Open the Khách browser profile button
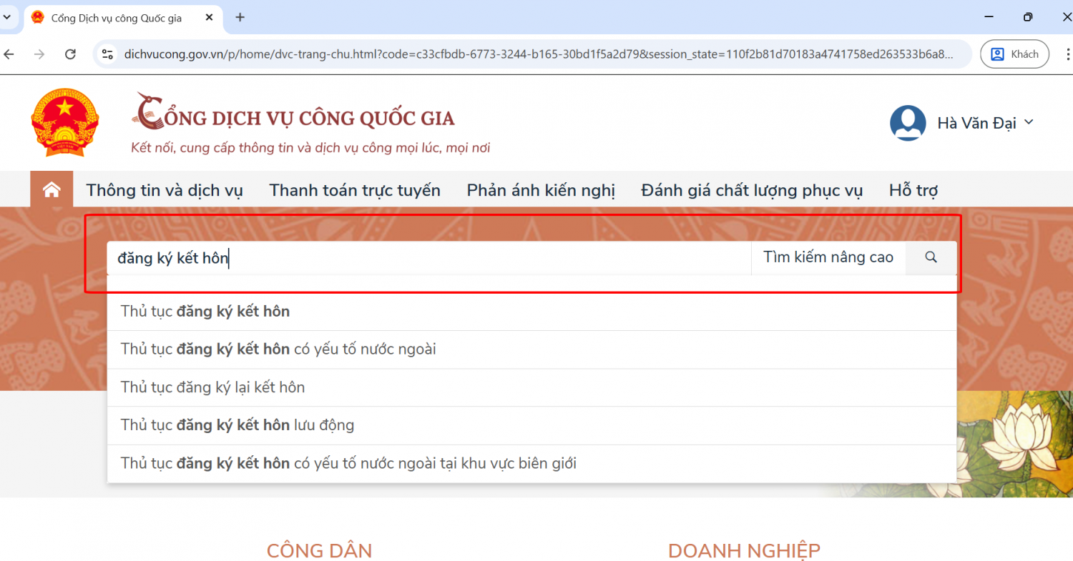This screenshot has width=1073, height=561. (1014, 54)
